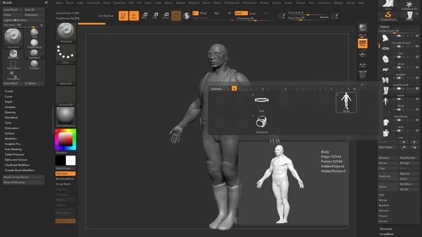Open the Zplugin menu
The height and width of the screenshot is (237, 422).
pyautogui.click(x=338, y=3)
